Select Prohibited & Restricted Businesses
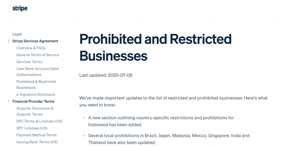The width and height of the screenshot is (294, 146). 36,84
